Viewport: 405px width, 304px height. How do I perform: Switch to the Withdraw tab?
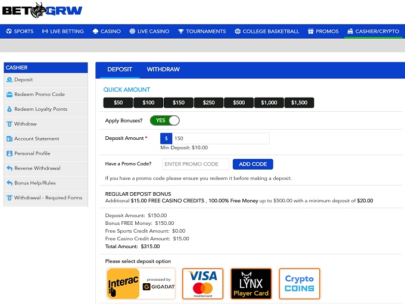[x=163, y=70]
